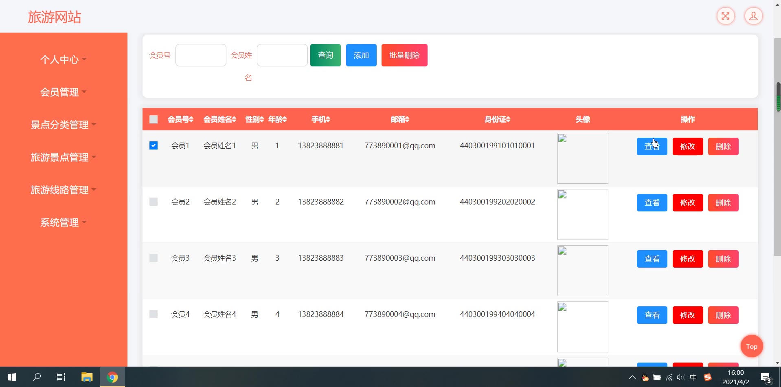Check the 会员4 row checkbox
The image size is (781, 387).
click(x=154, y=314)
